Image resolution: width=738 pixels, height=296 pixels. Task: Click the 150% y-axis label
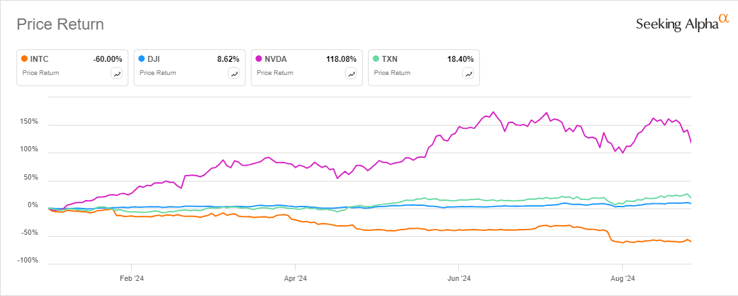click(30, 123)
